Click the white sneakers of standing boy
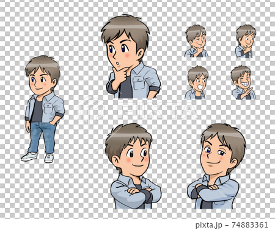Viewport: 275px width, 230px height. click(x=37, y=157)
